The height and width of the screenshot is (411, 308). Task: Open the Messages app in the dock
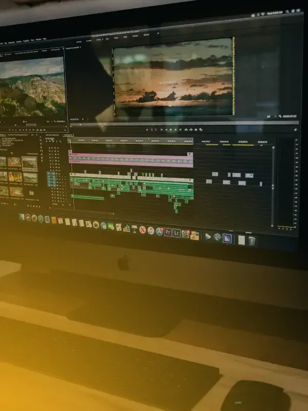(103, 225)
